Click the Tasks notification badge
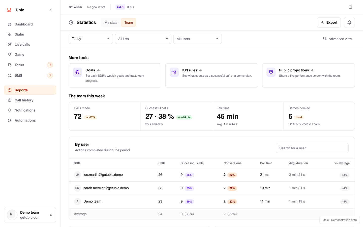 [50, 65]
